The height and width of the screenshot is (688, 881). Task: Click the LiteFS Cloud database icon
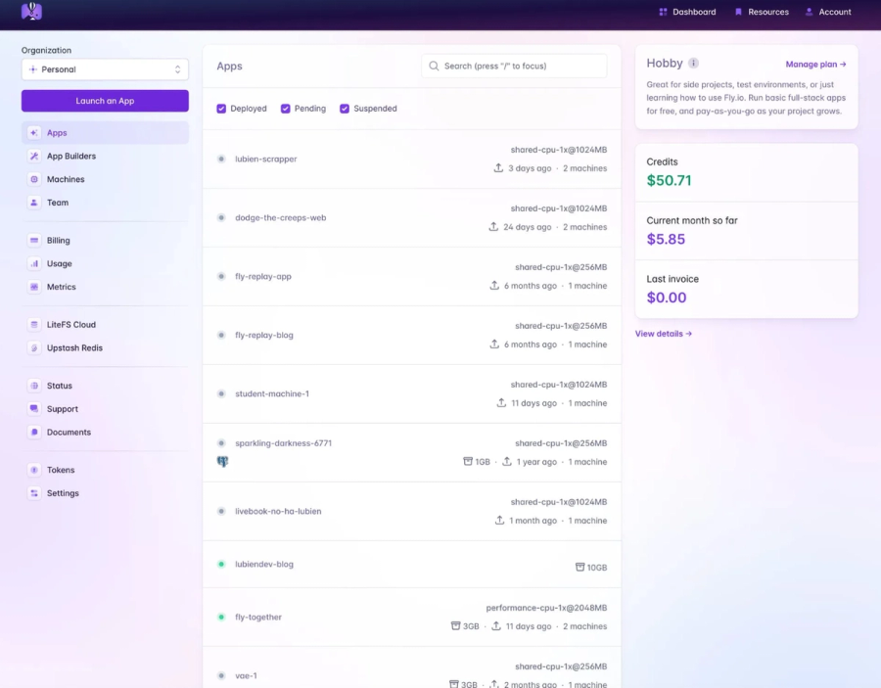[x=34, y=325]
